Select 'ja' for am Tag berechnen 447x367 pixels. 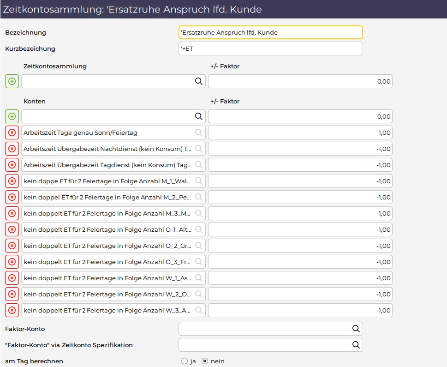click(x=185, y=361)
